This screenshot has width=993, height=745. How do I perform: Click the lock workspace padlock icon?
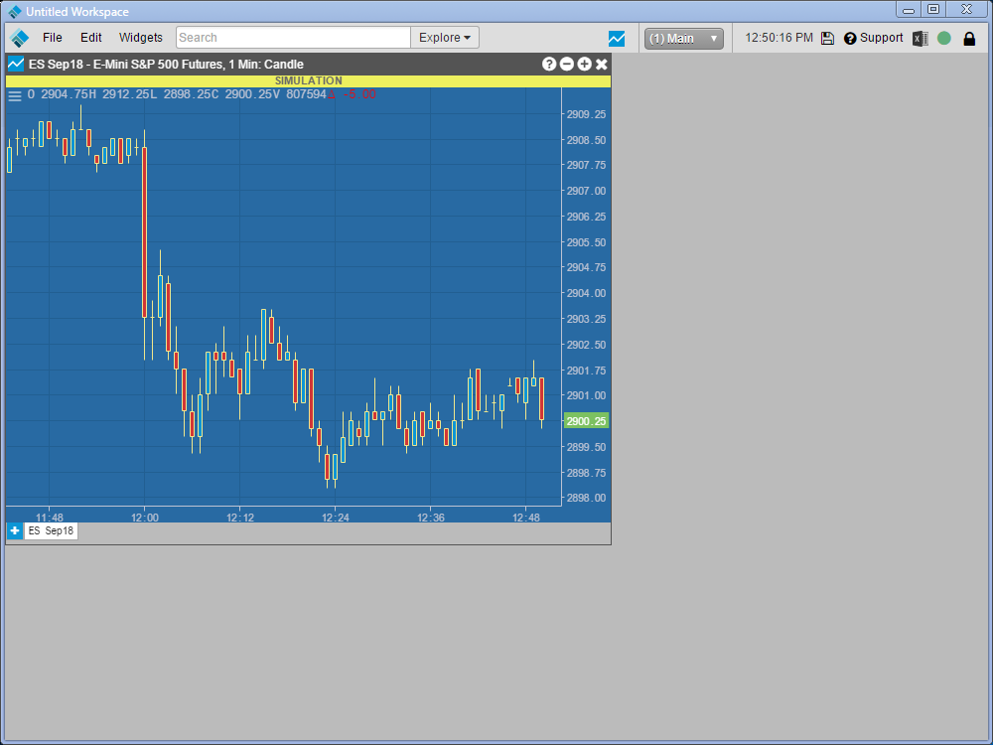(969, 39)
